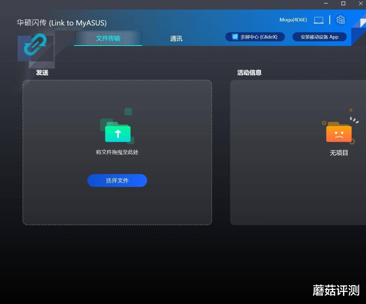Image resolution: width=366 pixels, height=304 pixels.
Task: Click the GlideX icon in button
Action: [235, 37]
